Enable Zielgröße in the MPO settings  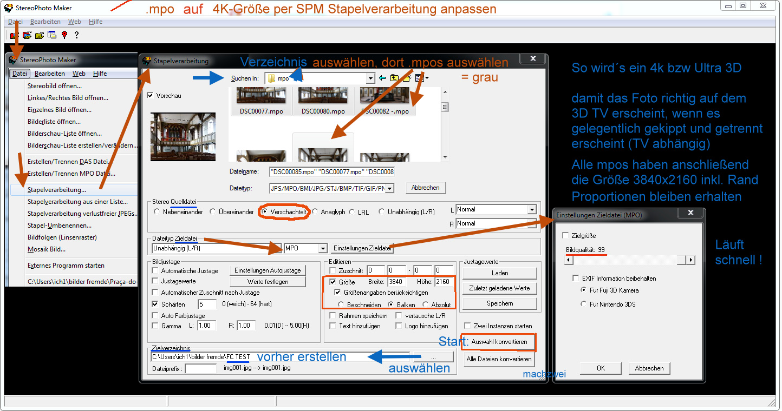click(x=565, y=236)
